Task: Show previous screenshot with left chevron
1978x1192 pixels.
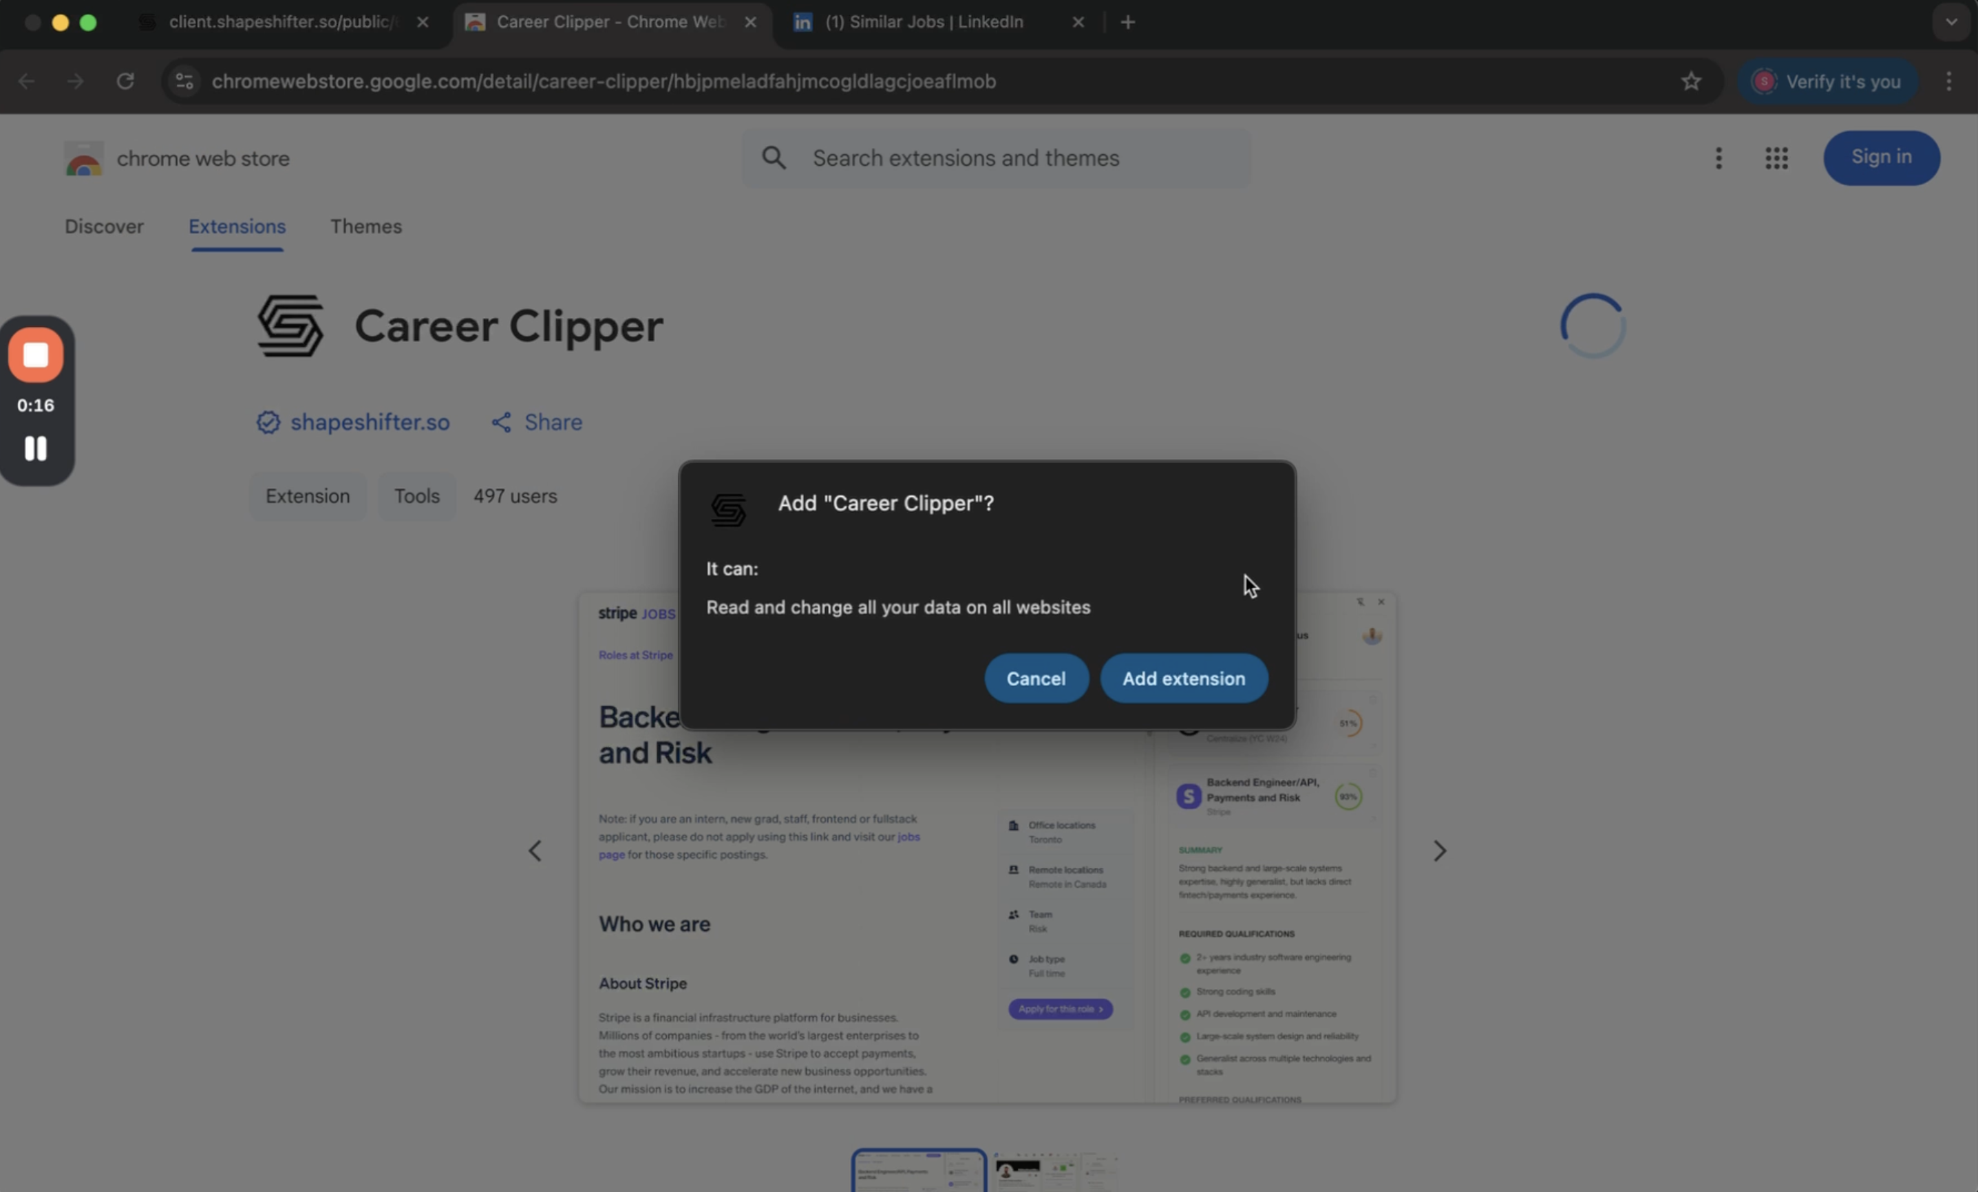Action: pyautogui.click(x=535, y=851)
